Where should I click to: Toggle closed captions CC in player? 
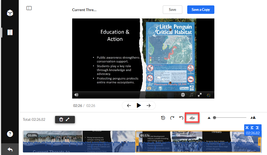pos(183,95)
